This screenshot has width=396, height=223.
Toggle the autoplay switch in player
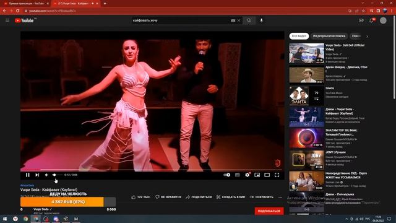[x=227, y=175]
